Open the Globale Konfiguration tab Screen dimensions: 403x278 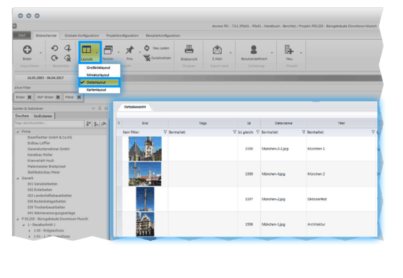[x=82, y=35]
